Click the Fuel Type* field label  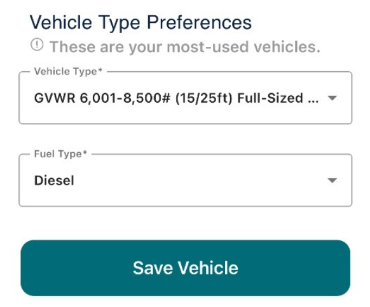60,154
